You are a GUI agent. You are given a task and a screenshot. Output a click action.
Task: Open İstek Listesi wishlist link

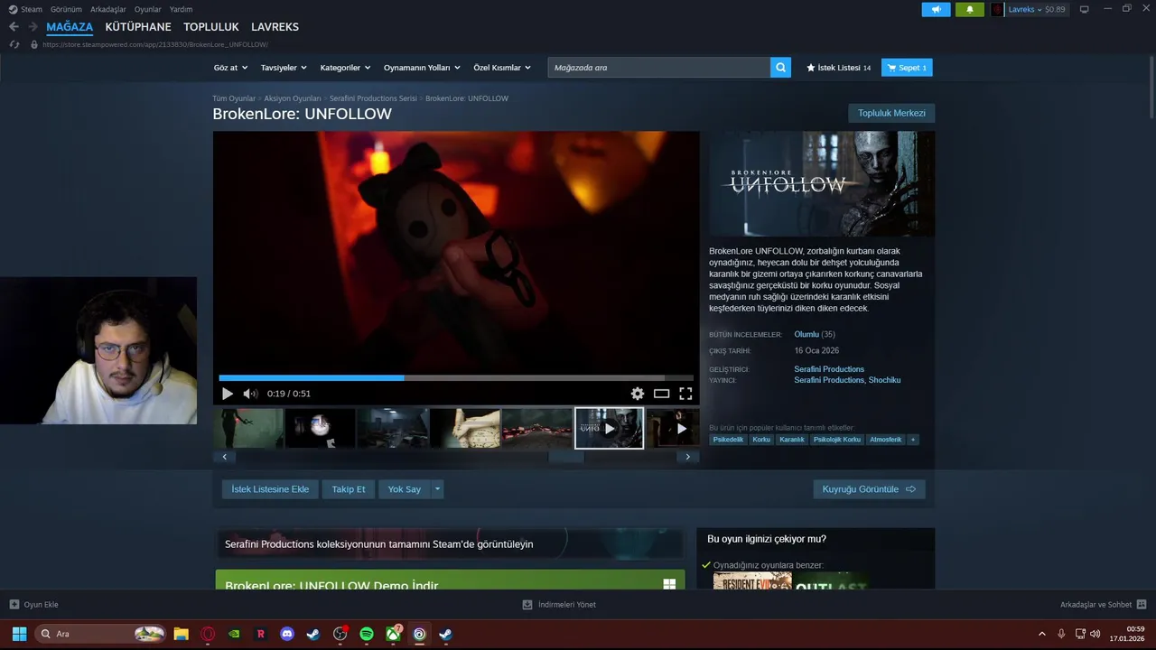(x=839, y=68)
